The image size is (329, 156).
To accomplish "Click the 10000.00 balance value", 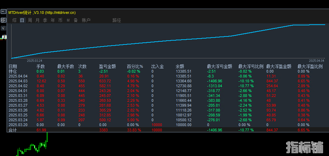I will point(183,125).
